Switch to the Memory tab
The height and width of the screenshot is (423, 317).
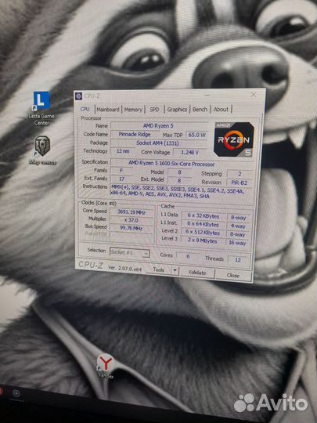[x=133, y=110]
